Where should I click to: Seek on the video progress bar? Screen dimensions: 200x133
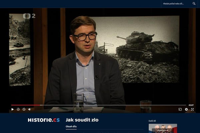pos(99,105)
